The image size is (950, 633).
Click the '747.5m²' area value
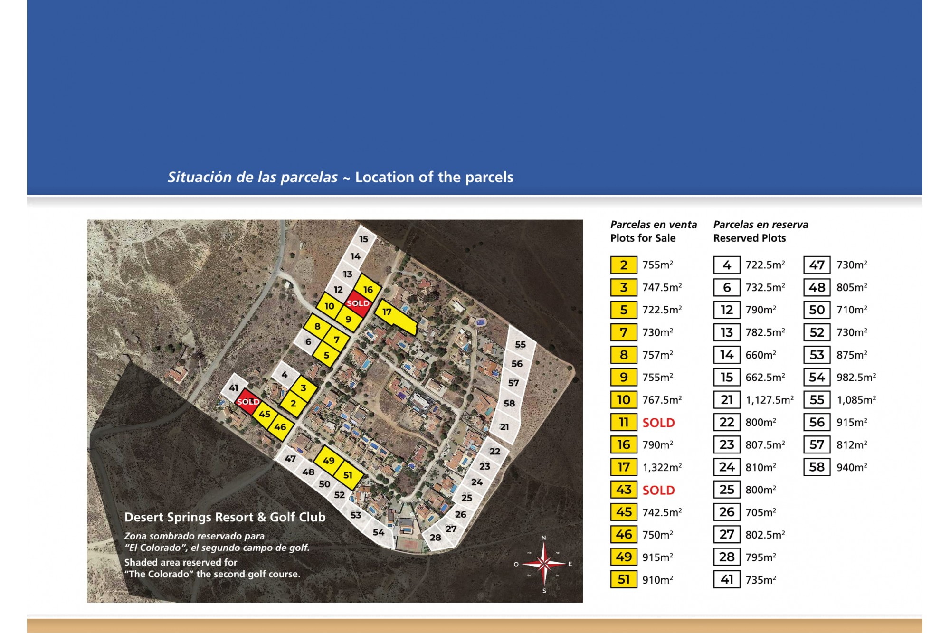[x=662, y=287]
